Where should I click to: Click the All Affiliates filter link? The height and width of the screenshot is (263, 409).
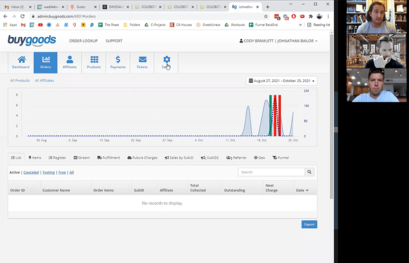(44, 81)
